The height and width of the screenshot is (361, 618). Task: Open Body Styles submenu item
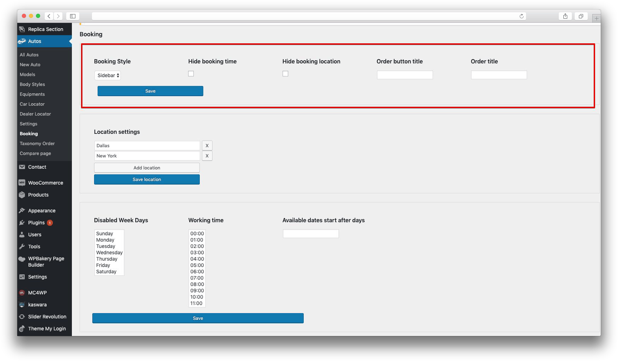[32, 84]
